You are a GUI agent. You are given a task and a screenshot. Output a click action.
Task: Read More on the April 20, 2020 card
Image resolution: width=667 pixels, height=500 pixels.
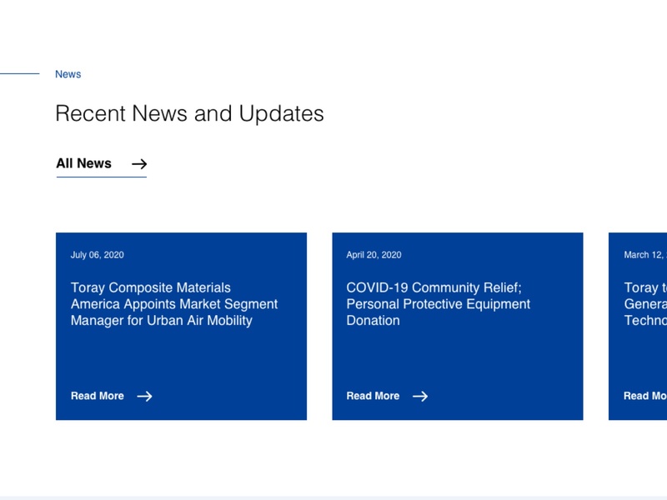[x=373, y=396]
